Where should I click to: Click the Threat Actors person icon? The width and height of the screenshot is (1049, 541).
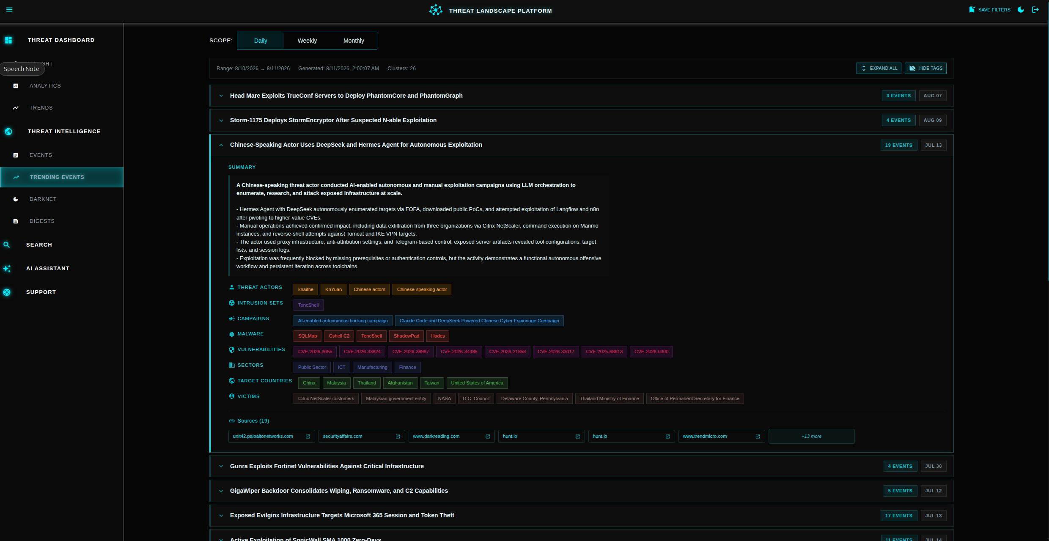tap(232, 287)
